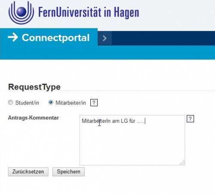215x194 pixels.
Task: Click the Speichern button
Action: 68,172
